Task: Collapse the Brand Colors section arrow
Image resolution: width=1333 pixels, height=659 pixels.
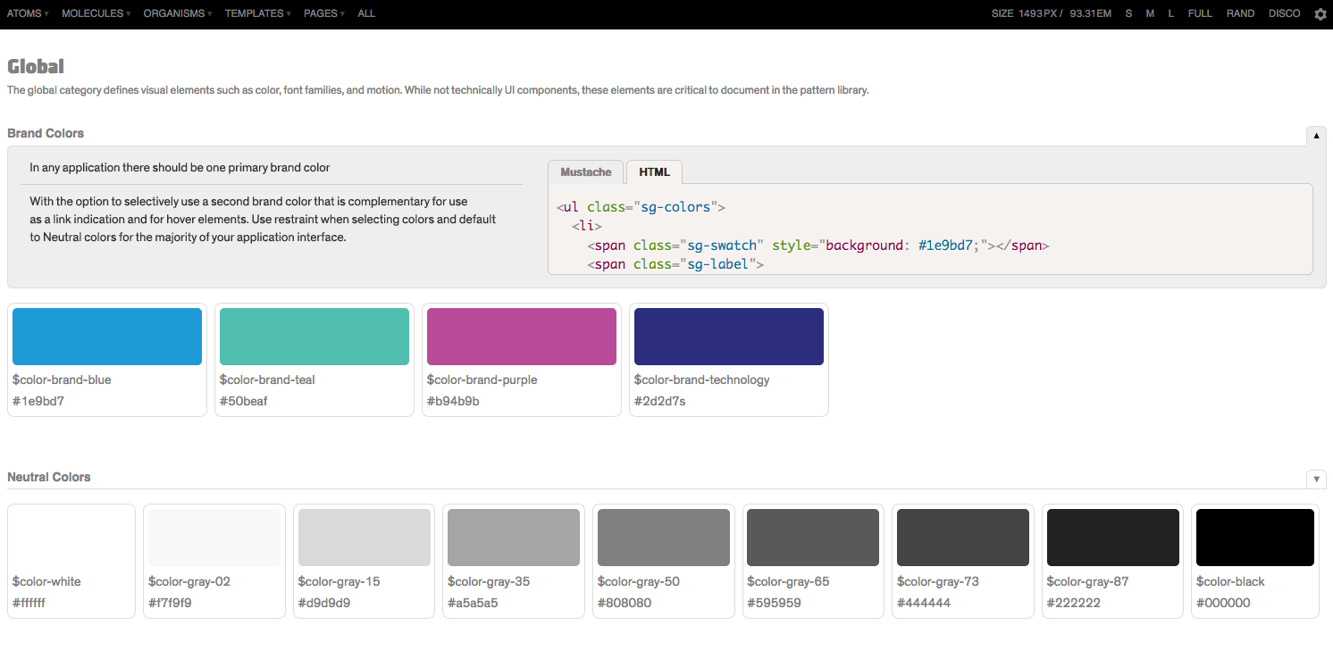Action: [x=1316, y=136]
